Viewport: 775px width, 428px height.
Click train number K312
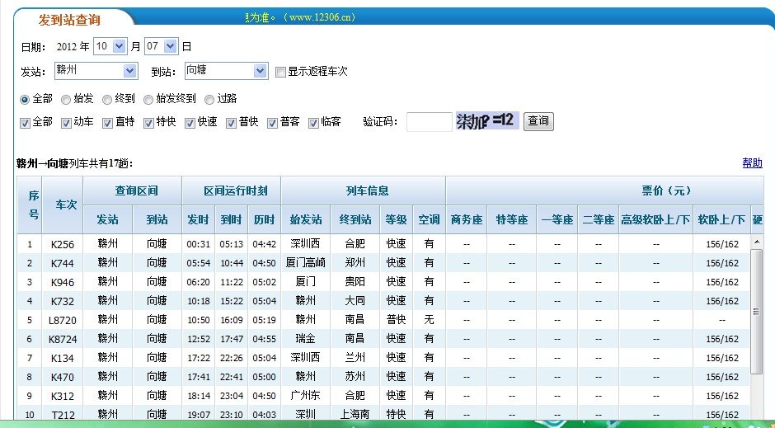(x=63, y=396)
